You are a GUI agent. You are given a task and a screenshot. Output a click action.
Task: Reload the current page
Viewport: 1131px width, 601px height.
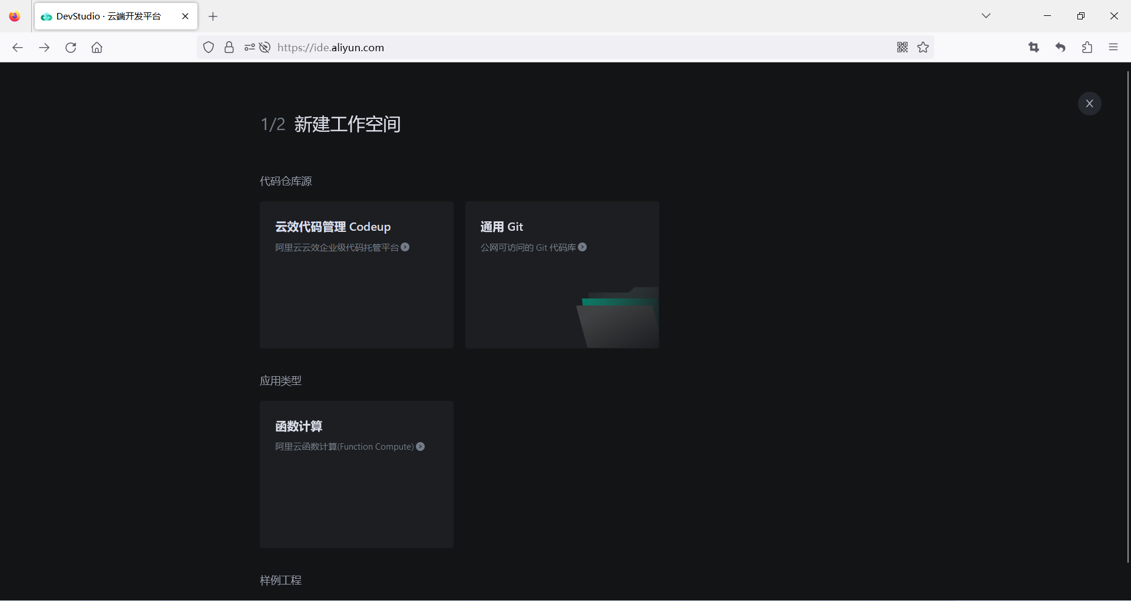click(x=71, y=47)
